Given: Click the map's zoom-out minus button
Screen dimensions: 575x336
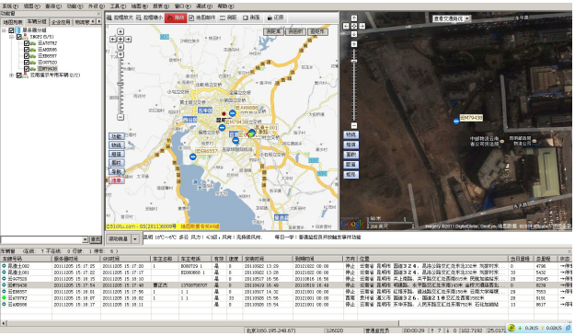Looking at the screenshot, I should click(x=121, y=118).
